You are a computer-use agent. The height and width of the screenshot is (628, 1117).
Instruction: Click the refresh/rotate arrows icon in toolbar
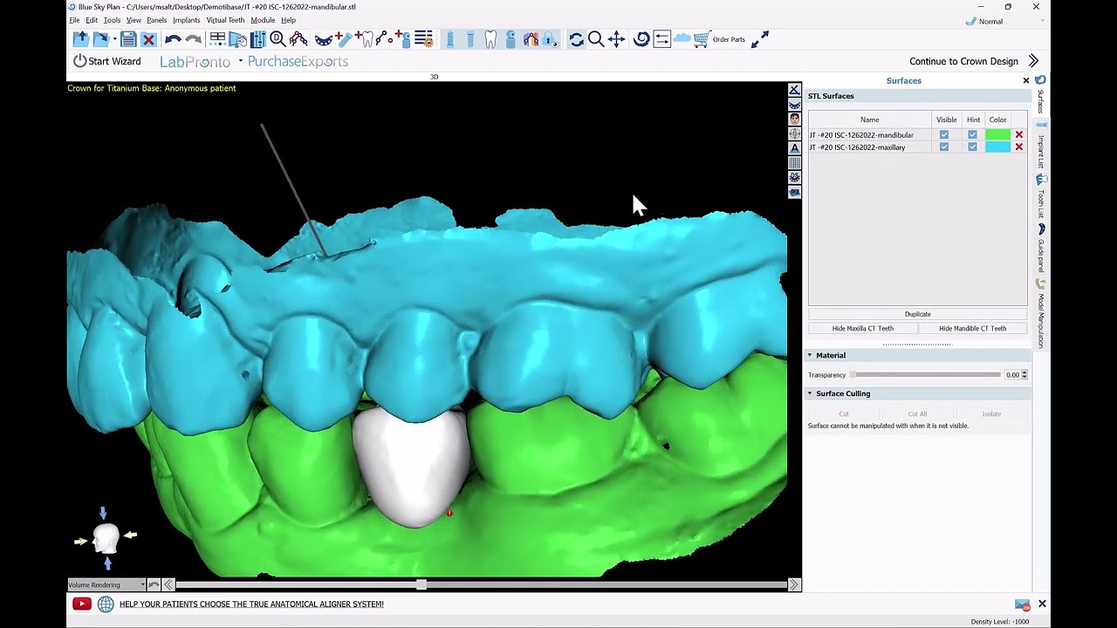point(576,39)
